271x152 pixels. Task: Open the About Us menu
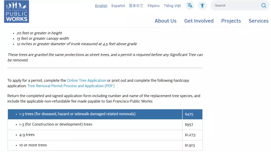tap(165, 21)
